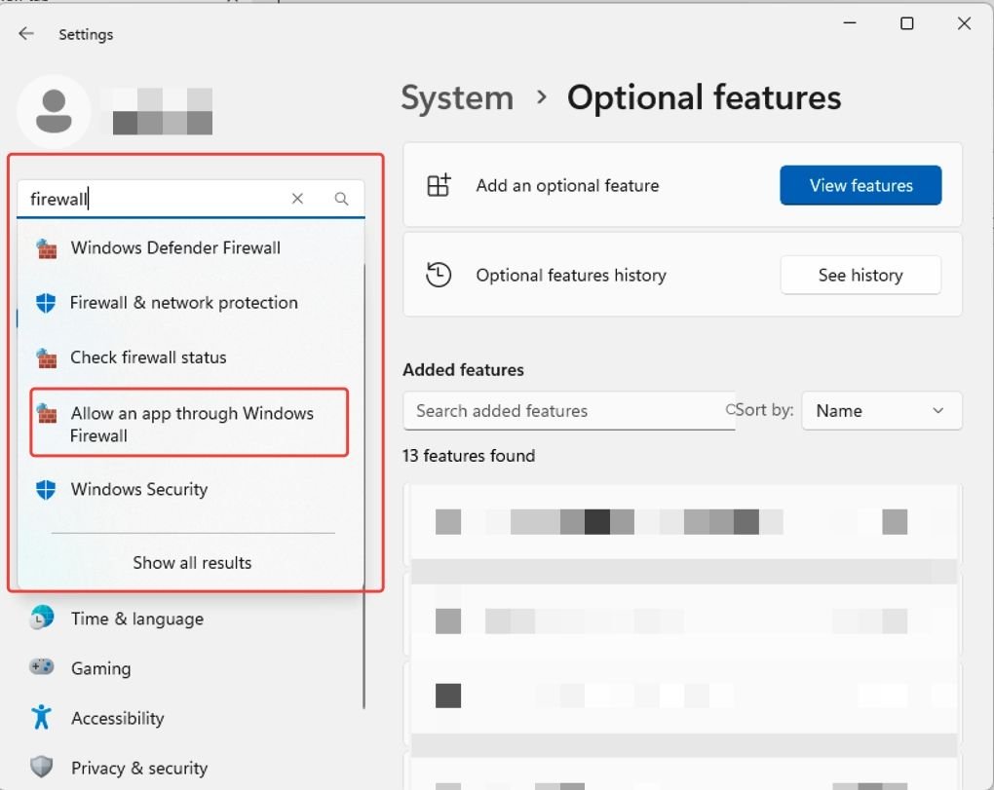Click the Optional features page title
Image resolution: width=994 pixels, height=790 pixels.
click(704, 97)
